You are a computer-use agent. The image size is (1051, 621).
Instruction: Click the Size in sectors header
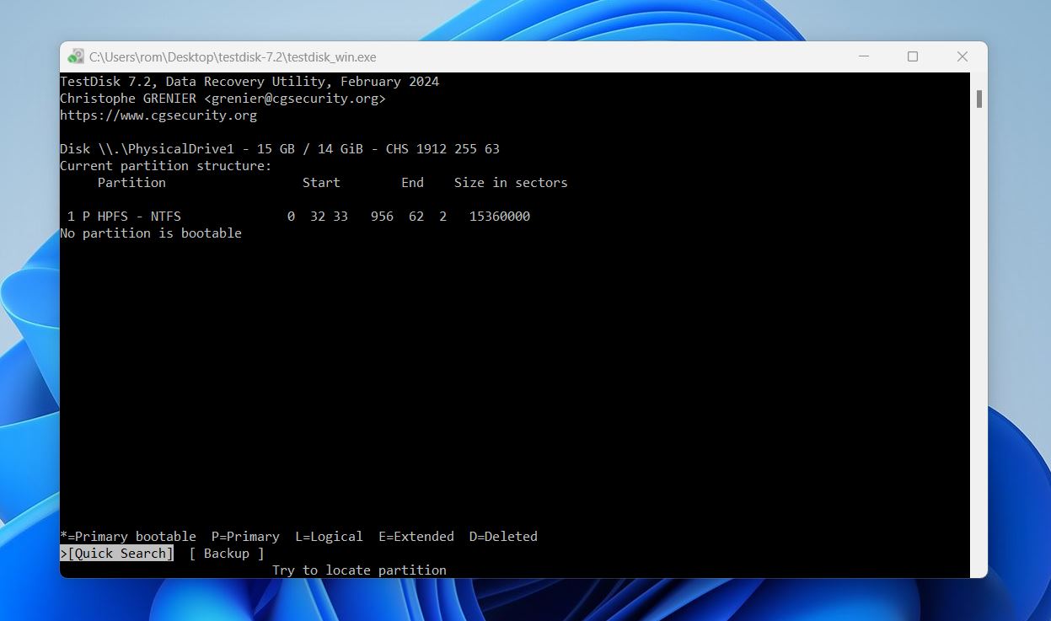511,183
